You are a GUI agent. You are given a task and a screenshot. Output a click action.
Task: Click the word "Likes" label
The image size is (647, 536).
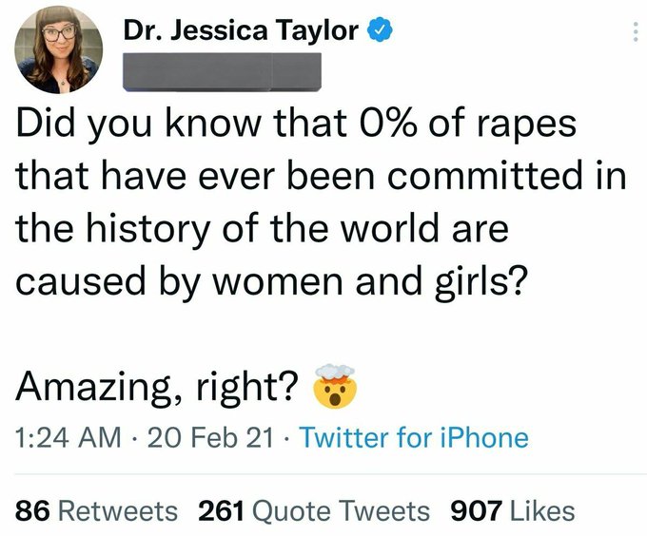(540, 510)
